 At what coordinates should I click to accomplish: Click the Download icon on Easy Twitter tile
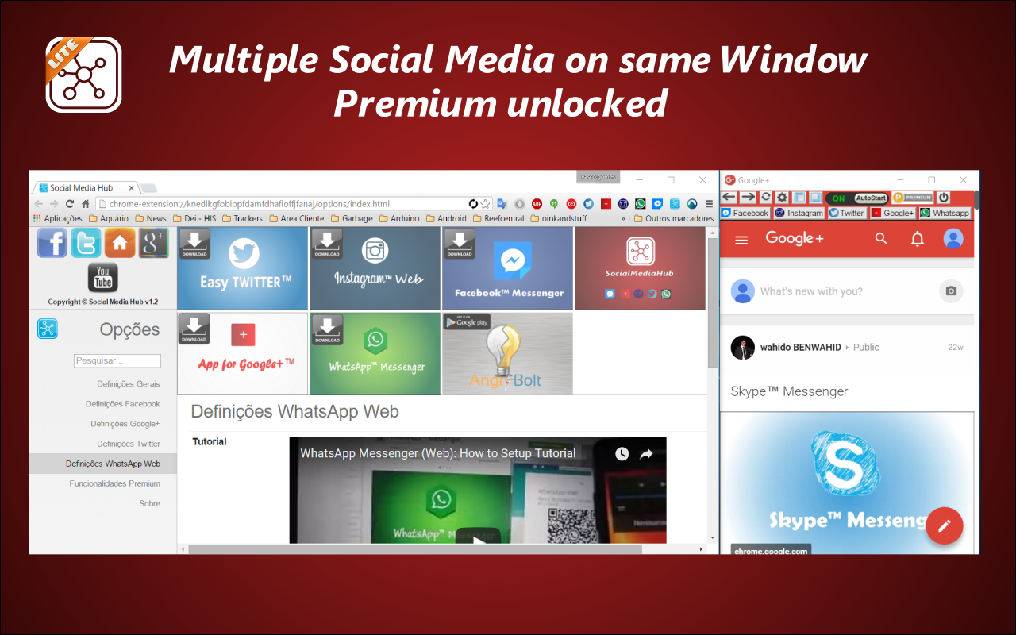(194, 244)
